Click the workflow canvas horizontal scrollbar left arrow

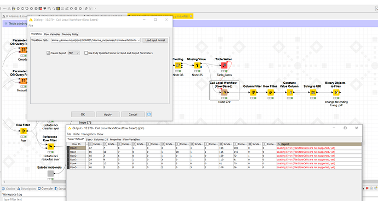[x=4, y=181]
